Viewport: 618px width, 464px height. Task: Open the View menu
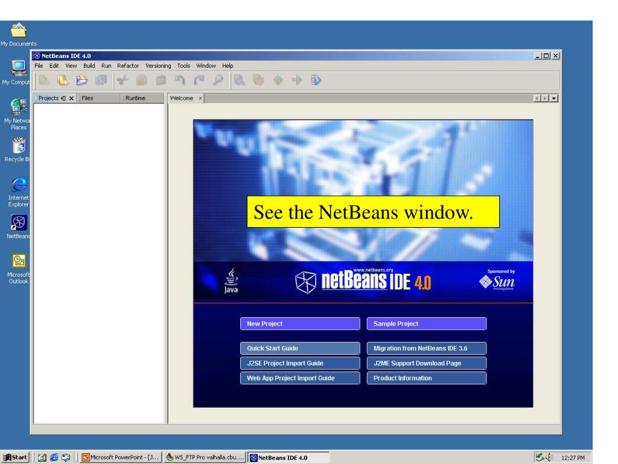(x=71, y=66)
